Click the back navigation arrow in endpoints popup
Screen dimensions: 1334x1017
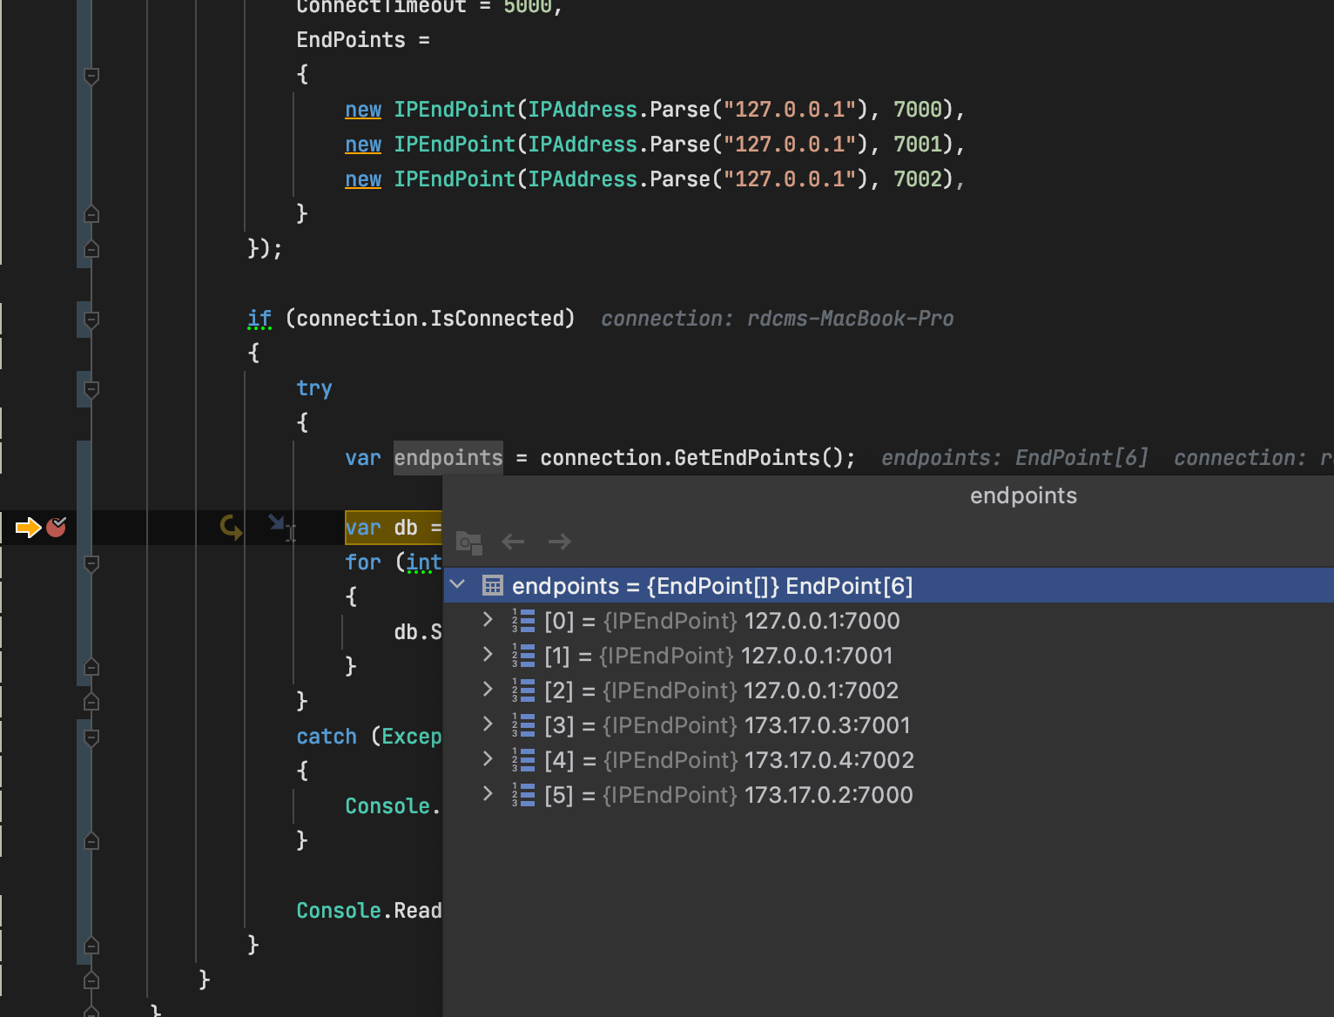click(x=513, y=542)
